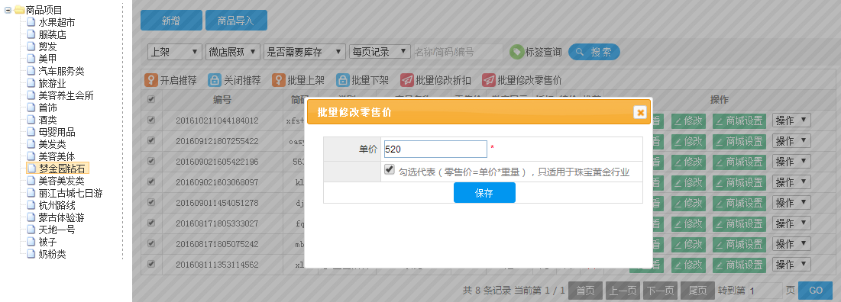Uncheck row 20160902160542​2196 checkbox

151,161
